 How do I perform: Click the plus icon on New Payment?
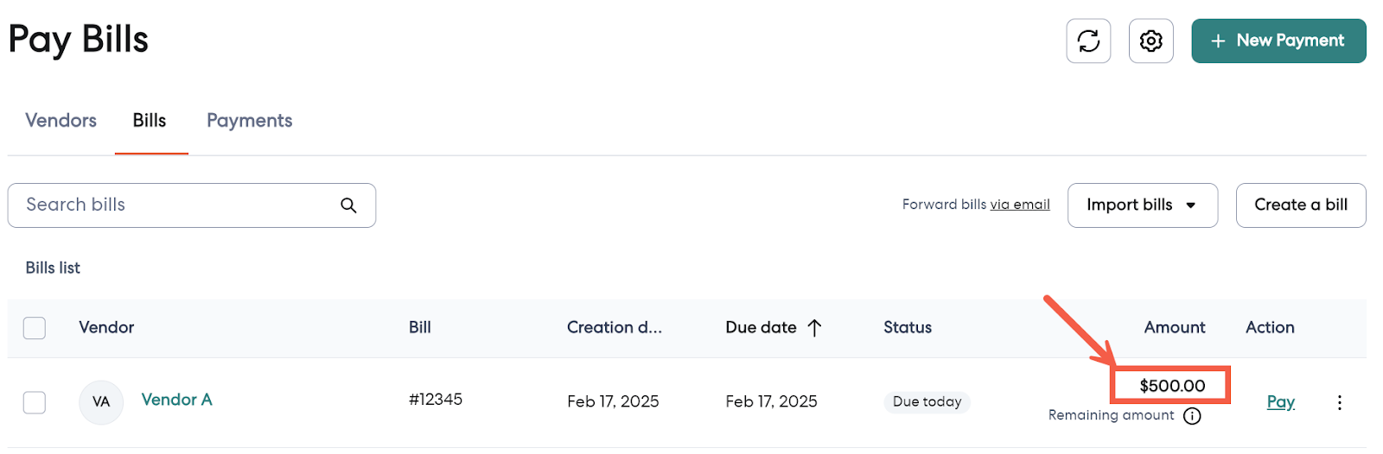coord(1218,41)
